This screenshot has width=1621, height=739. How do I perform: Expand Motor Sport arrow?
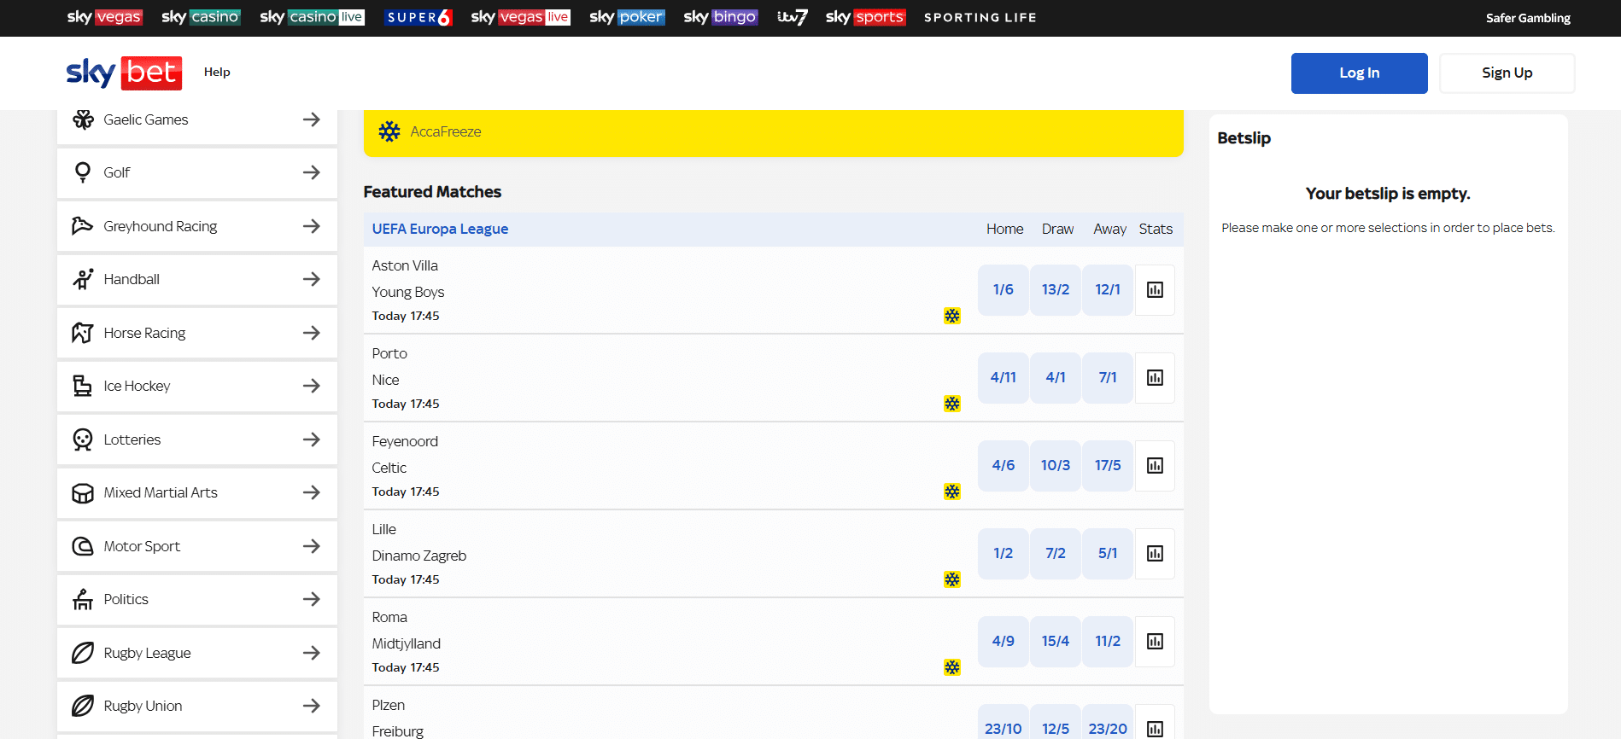pos(312,546)
